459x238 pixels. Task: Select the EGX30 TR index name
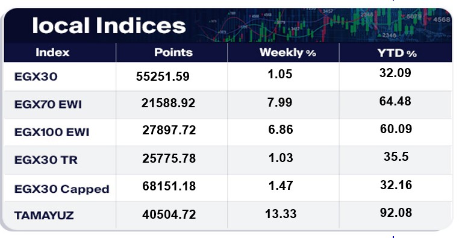(x=46, y=160)
